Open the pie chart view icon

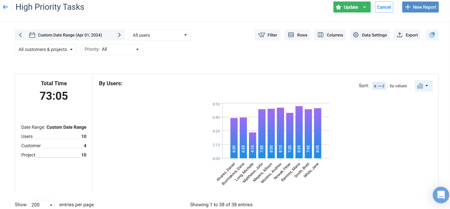432,35
